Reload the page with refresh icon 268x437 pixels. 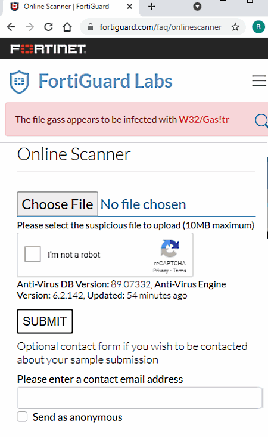point(48,27)
